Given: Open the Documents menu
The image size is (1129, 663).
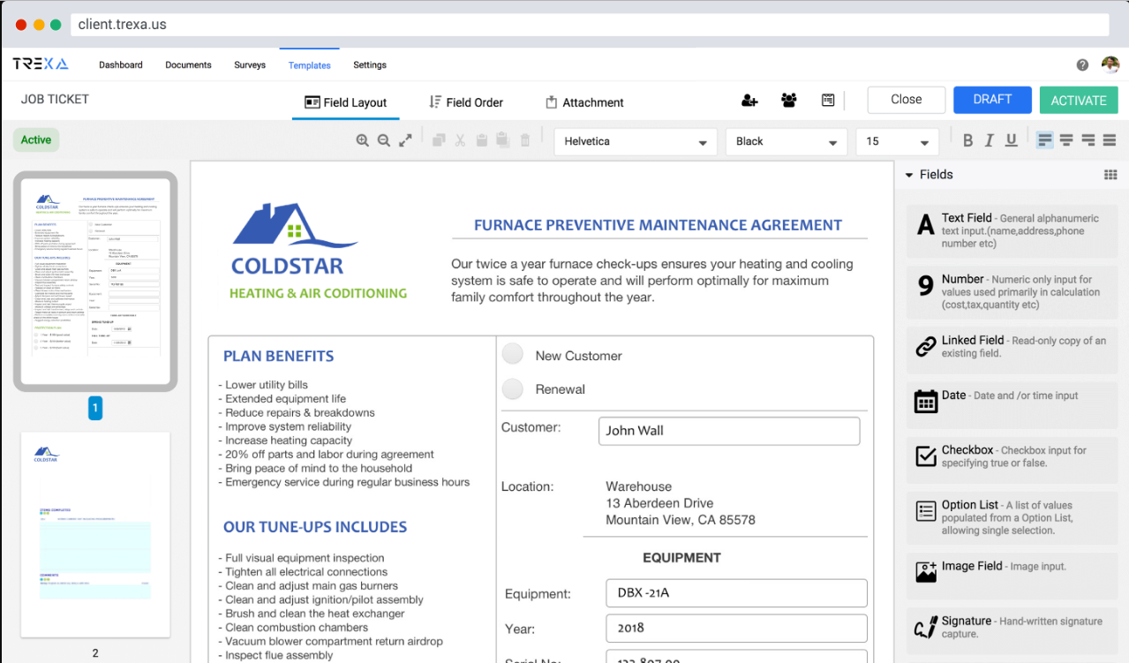Looking at the screenshot, I should pyautogui.click(x=188, y=64).
